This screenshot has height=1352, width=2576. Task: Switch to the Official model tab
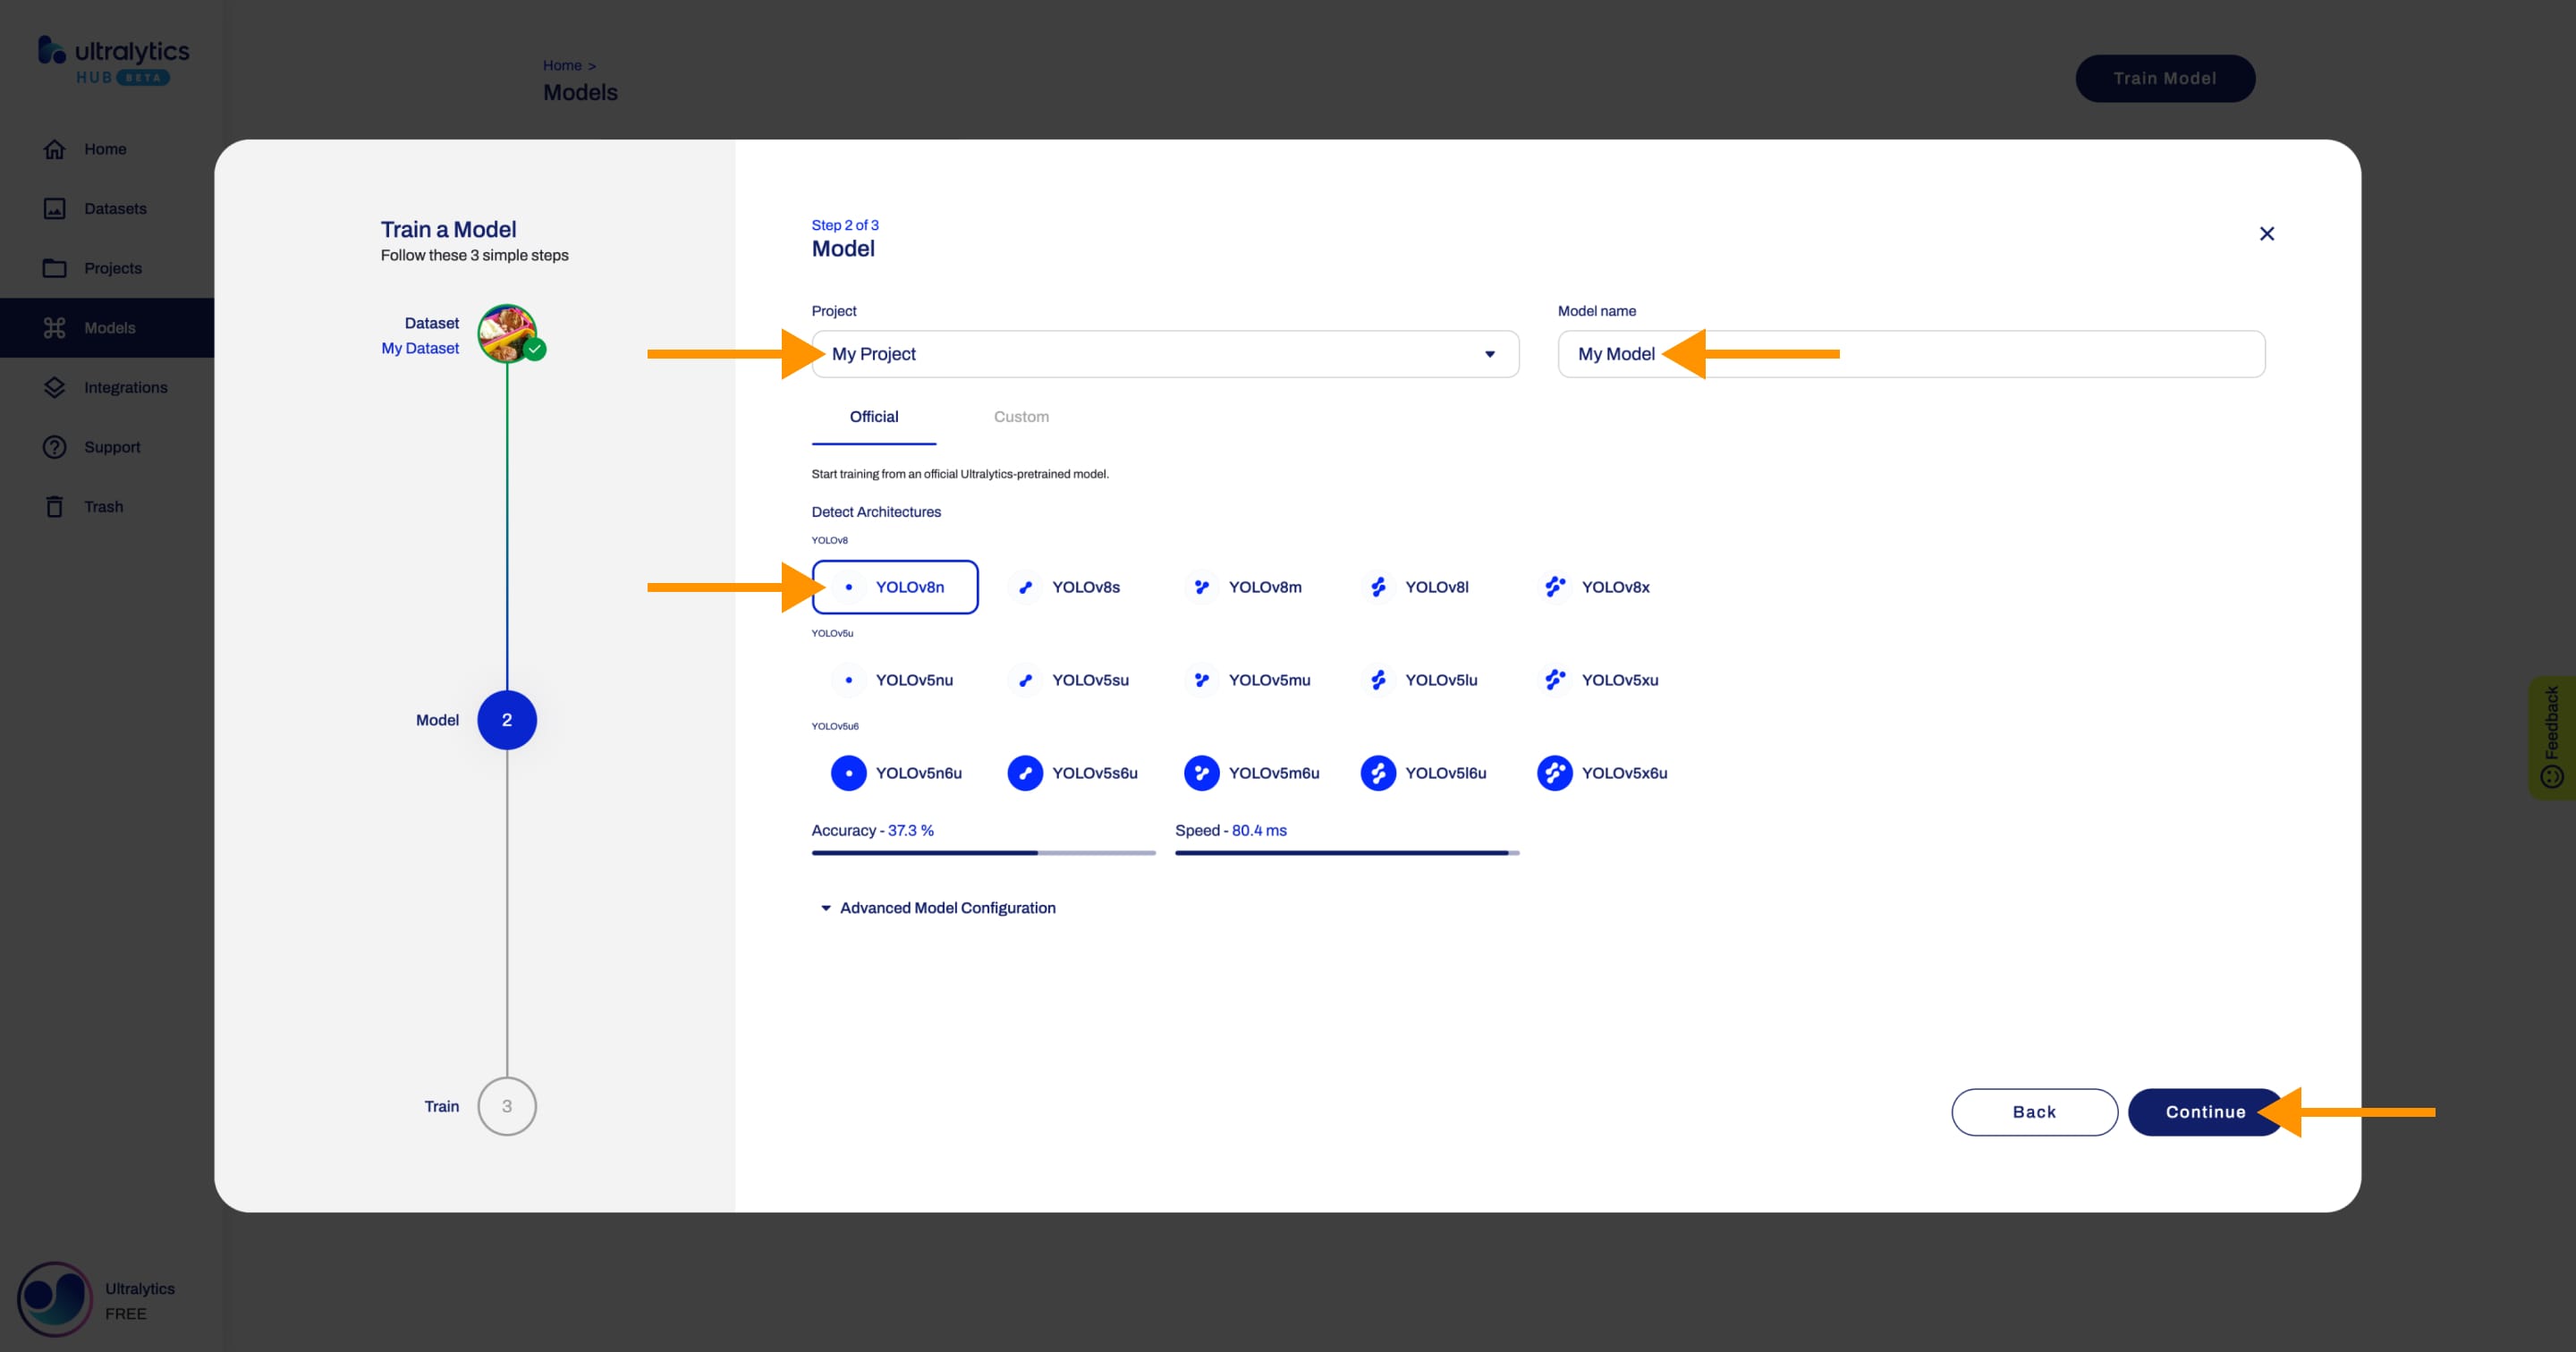tap(874, 418)
